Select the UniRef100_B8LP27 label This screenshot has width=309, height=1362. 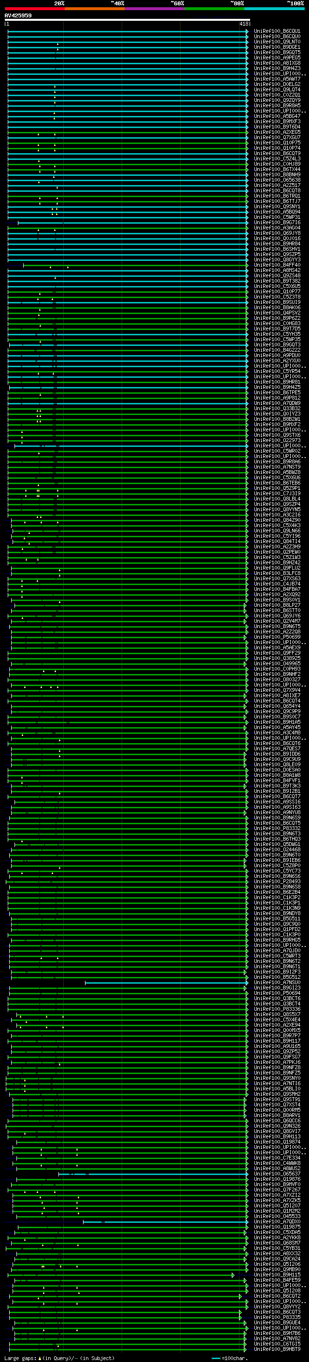click(277, 605)
